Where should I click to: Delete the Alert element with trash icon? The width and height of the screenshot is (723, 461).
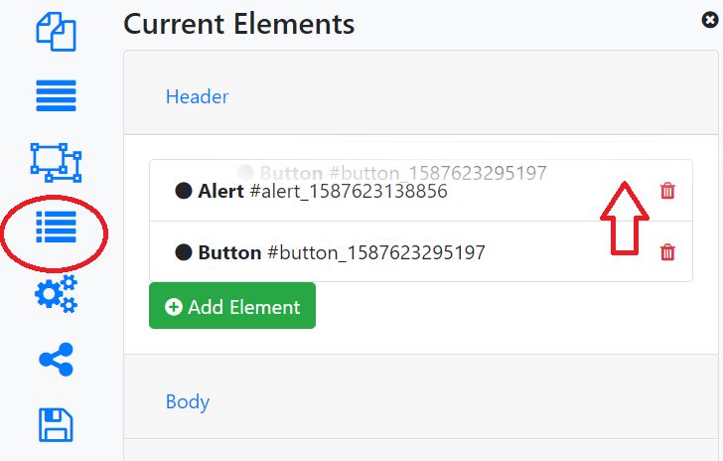click(667, 191)
